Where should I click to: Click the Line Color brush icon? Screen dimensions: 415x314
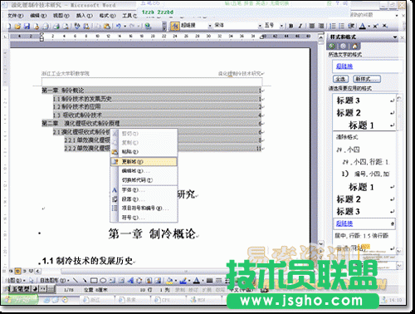point(183,280)
